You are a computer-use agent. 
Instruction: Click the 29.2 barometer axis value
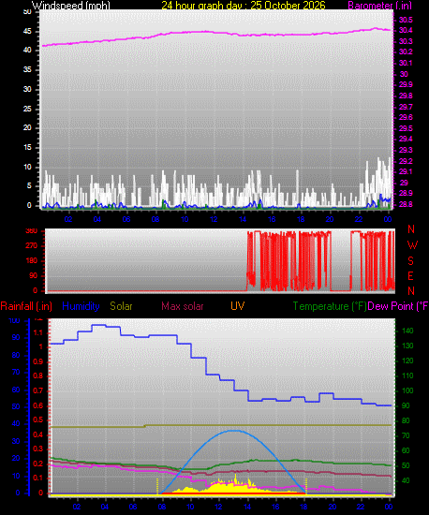pyautogui.click(x=406, y=161)
